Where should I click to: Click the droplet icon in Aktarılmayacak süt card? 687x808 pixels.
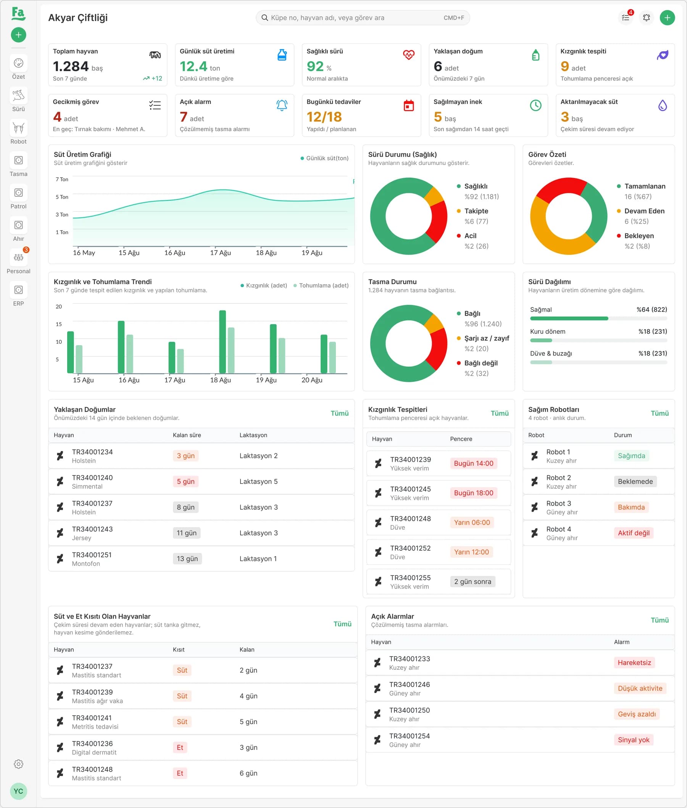pyautogui.click(x=663, y=105)
